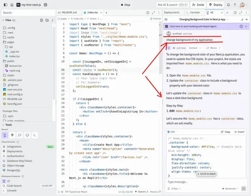Create a new folder with the icon
Image resolution: width=251 pixels, height=196 pixels.
point(47,20)
